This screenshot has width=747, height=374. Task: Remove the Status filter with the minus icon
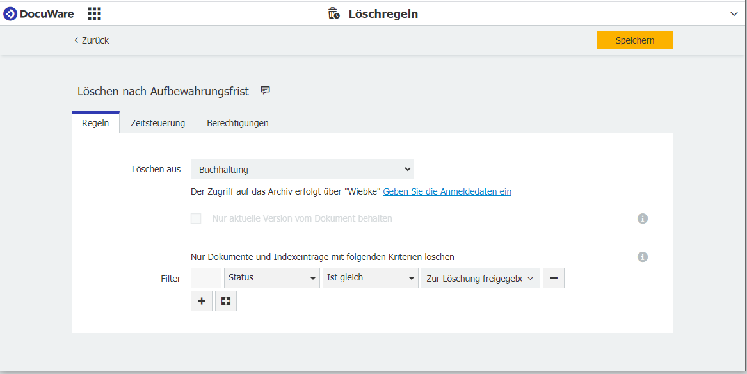[553, 277]
